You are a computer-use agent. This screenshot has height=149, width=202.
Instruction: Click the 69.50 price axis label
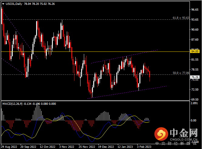[x=194, y=99]
